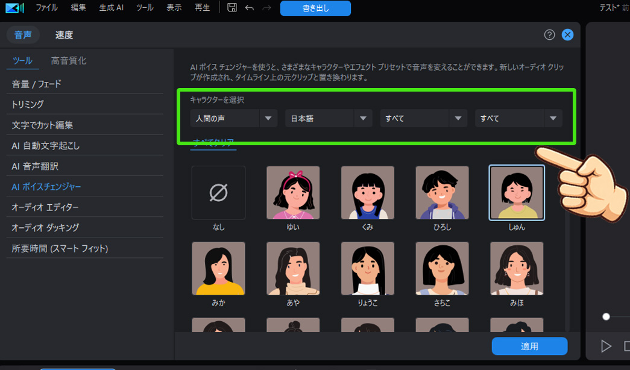Open the ツール menu in menu bar
Viewport: 630px width, 370px height.
(145, 8)
